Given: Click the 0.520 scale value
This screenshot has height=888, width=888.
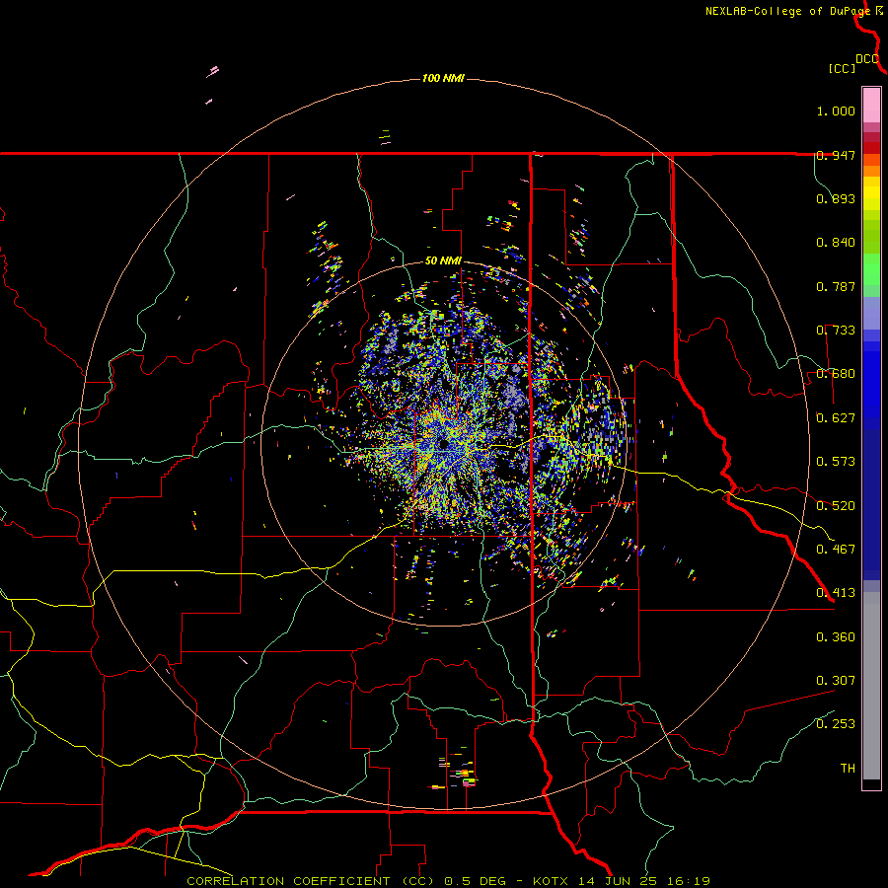Looking at the screenshot, I should coord(836,506).
